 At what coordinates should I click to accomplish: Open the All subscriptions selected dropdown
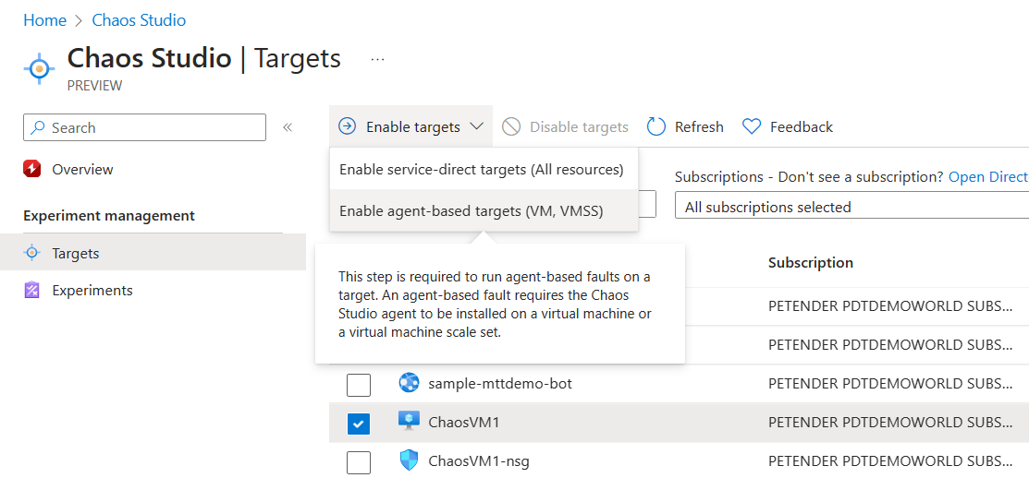coord(851,208)
